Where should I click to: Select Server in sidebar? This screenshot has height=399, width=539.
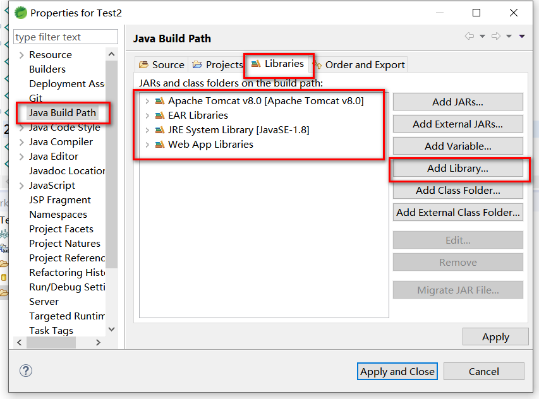click(44, 302)
